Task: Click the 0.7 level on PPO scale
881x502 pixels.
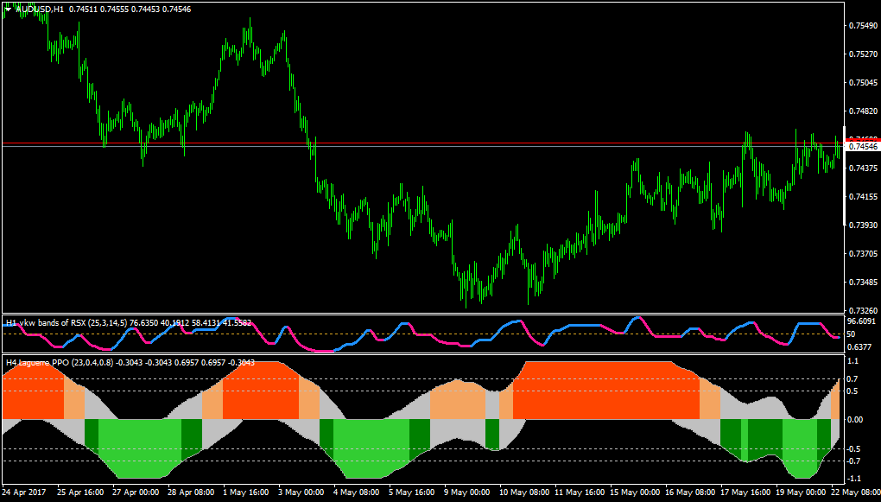Action: click(x=852, y=379)
